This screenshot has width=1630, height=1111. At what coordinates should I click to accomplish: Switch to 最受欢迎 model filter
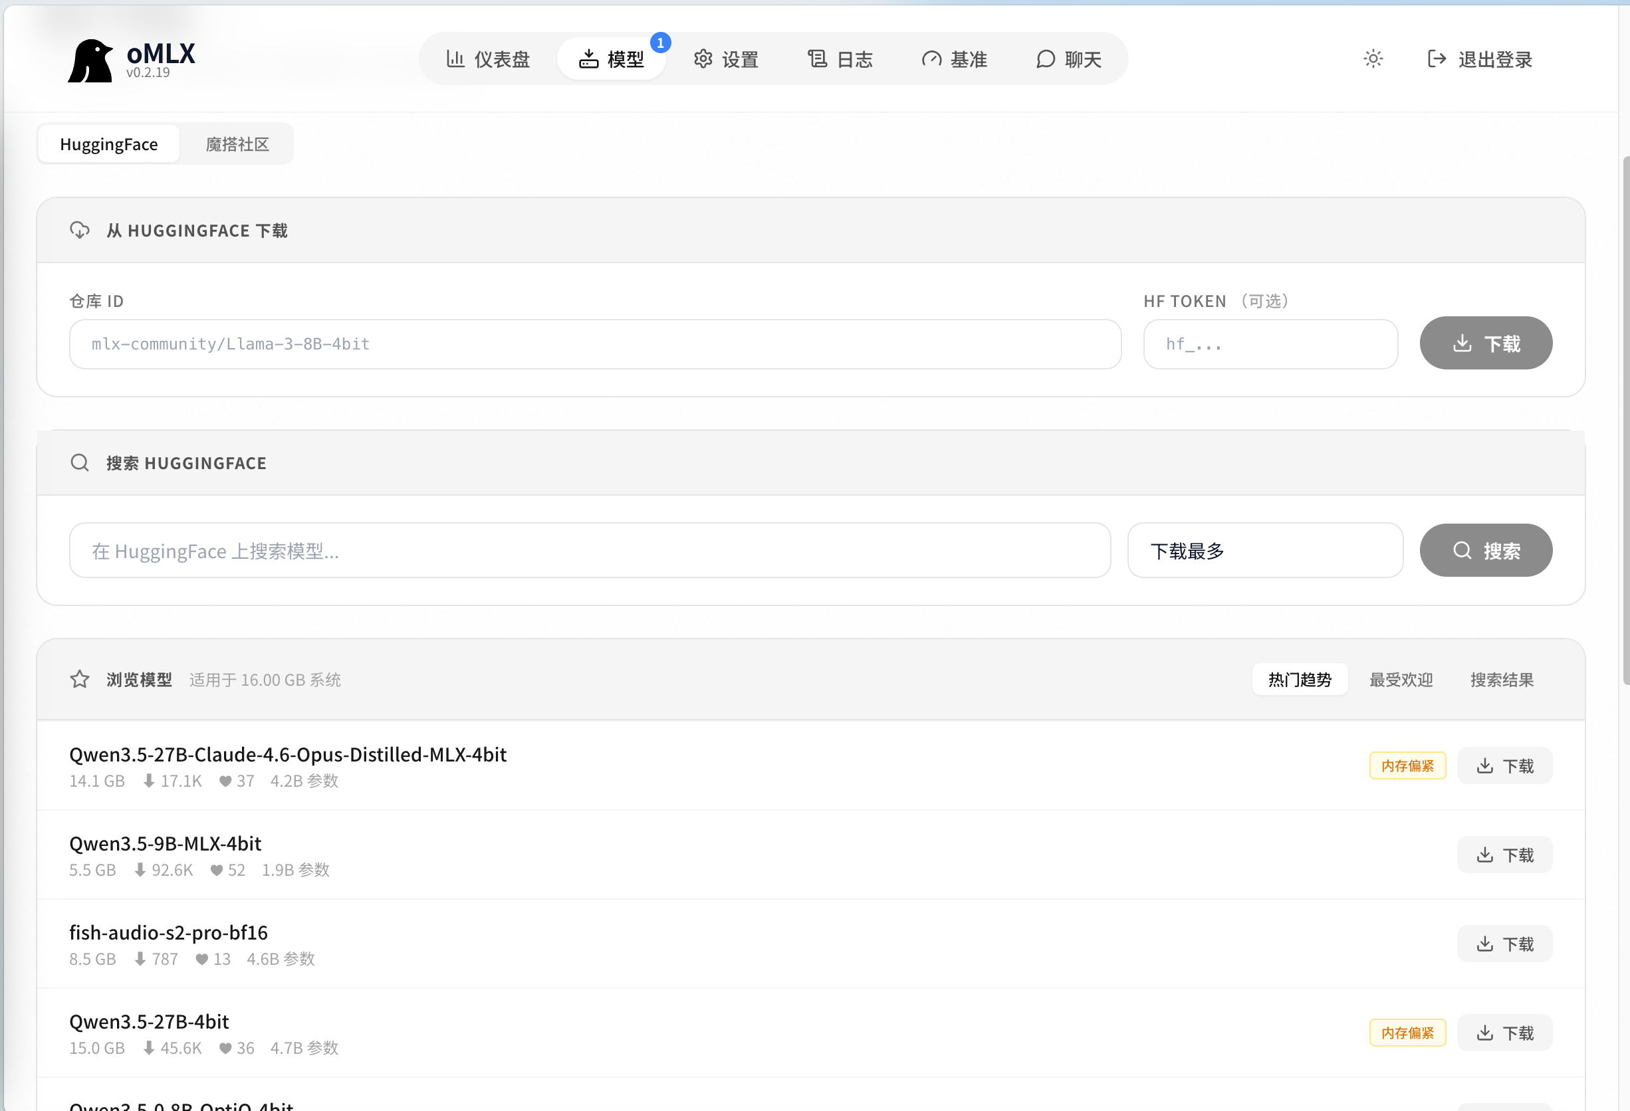coord(1400,679)
